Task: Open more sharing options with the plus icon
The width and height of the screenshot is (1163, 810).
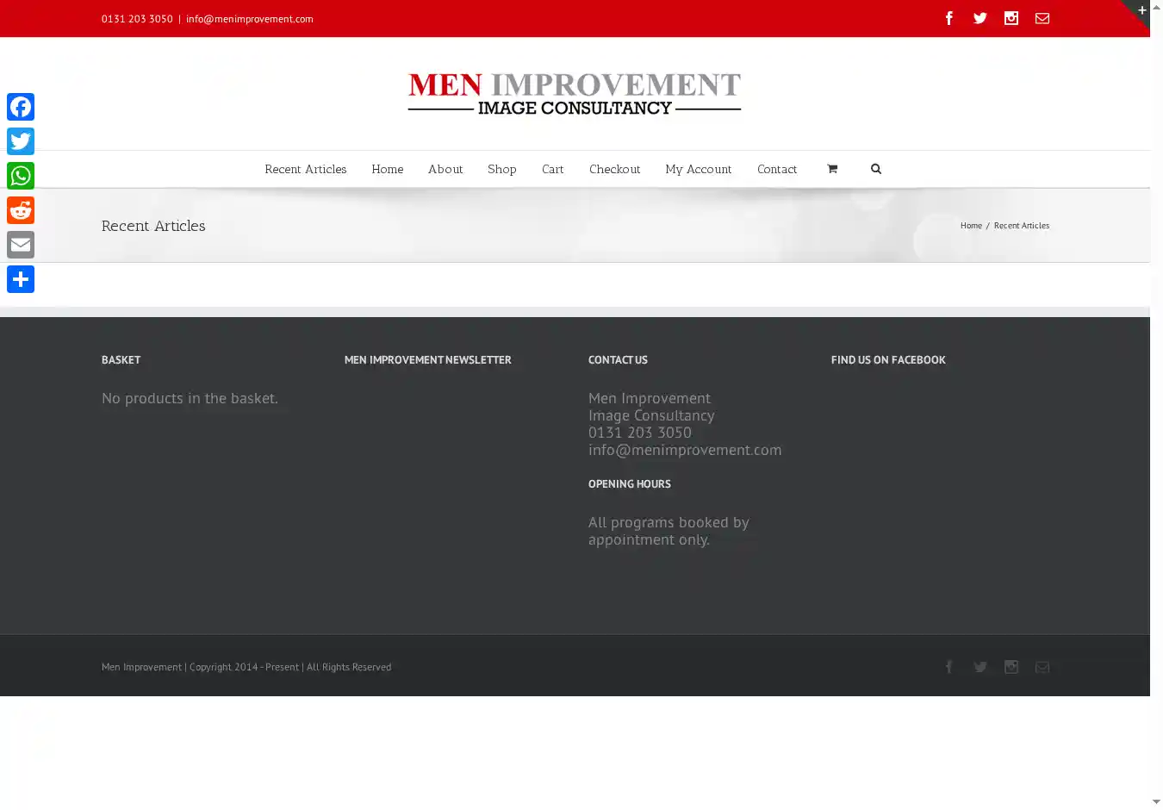Action: [21, 279]
